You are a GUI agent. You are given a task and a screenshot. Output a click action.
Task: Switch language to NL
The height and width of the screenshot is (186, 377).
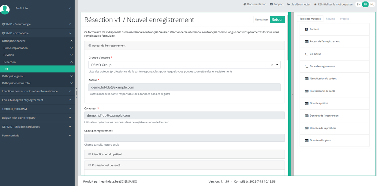[x=372, y=4]
